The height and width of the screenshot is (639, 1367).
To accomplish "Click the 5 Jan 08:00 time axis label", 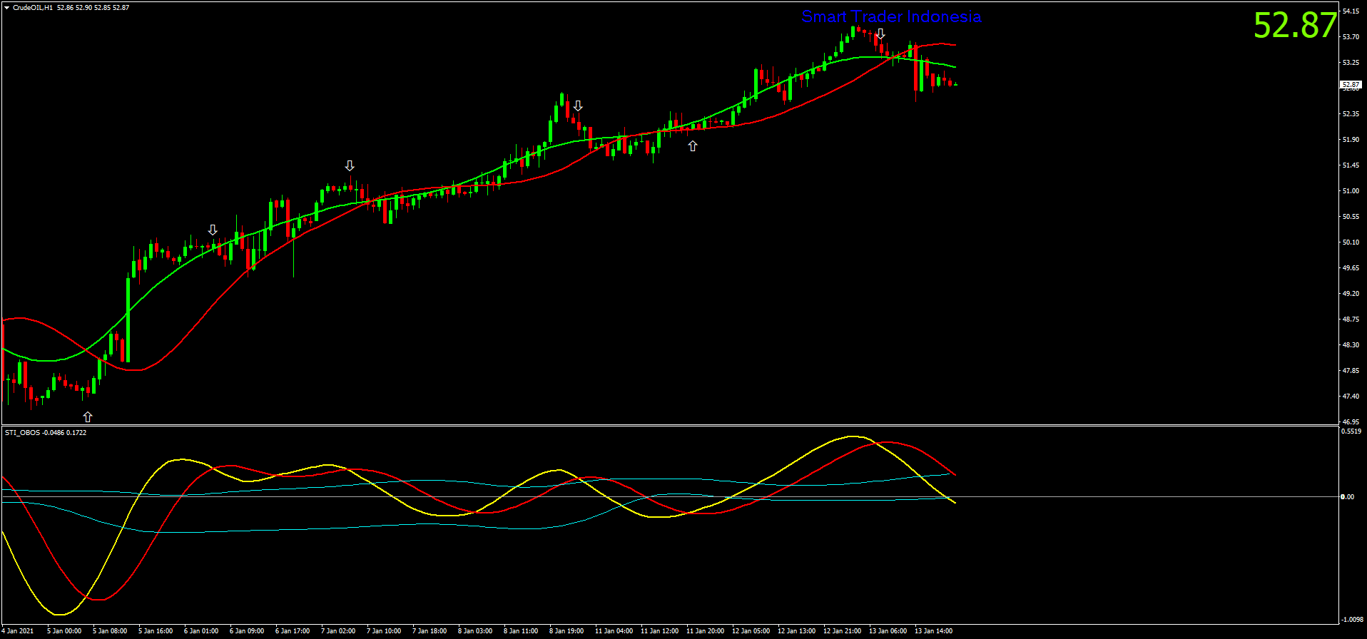I will point(110,631).
